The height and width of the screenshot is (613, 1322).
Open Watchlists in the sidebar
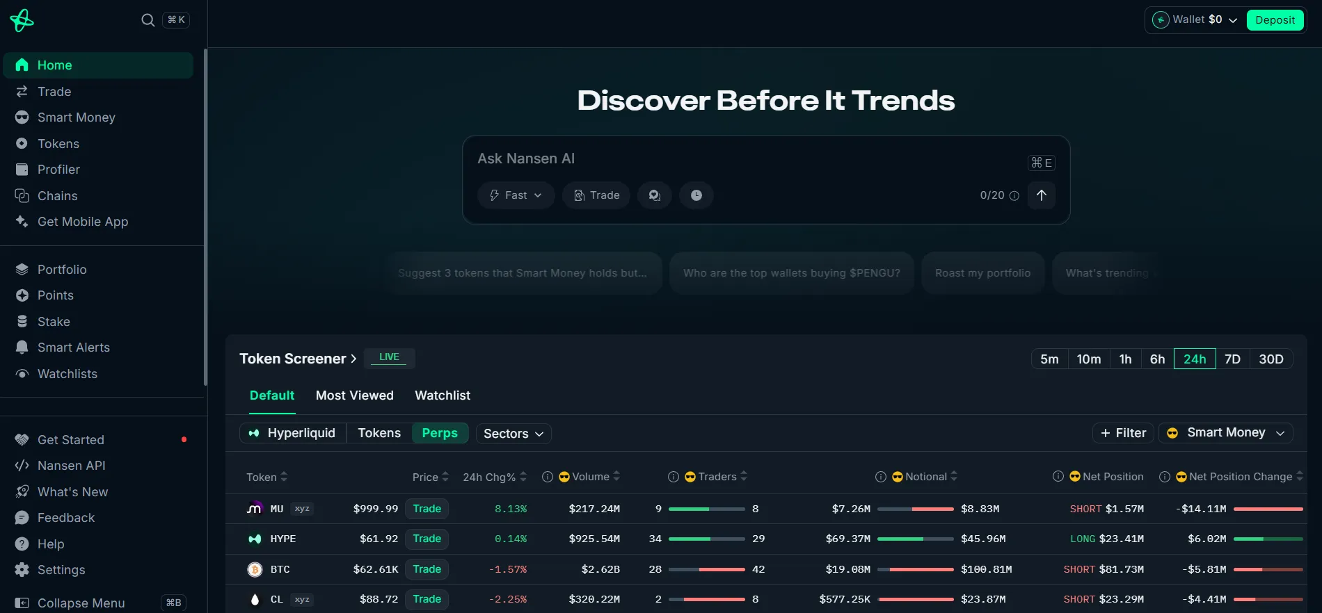[97, 374]
